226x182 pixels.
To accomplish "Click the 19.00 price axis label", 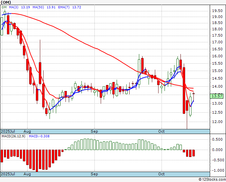I will [217, 17].
